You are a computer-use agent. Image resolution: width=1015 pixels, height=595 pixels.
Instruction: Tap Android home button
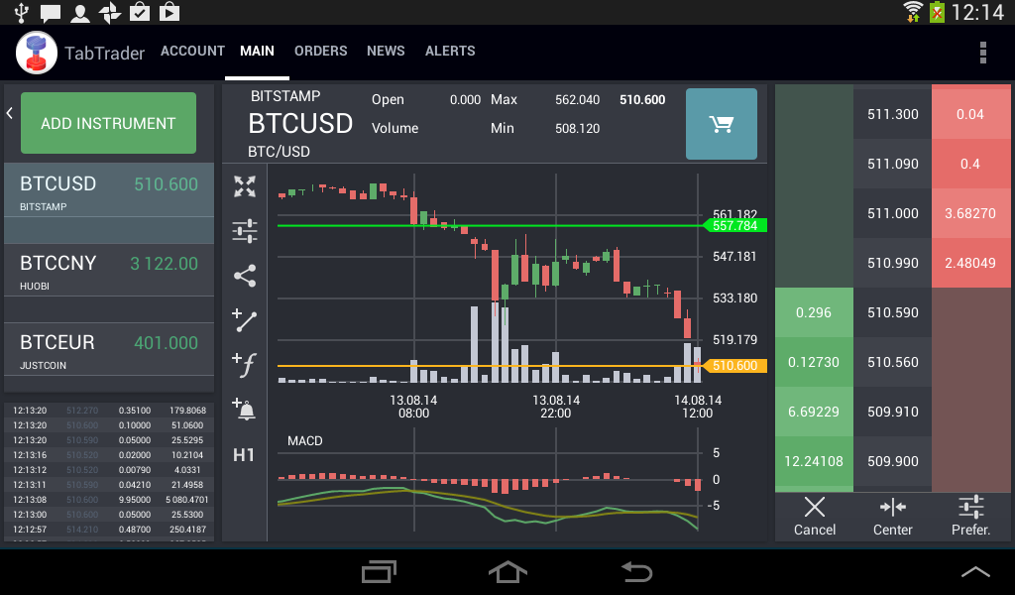(x=507, y=572)
